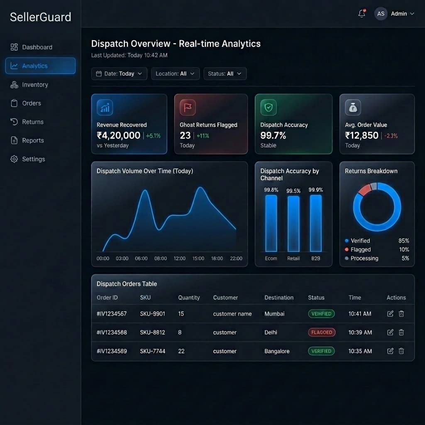This screenshot has height=425, width=425.
Task: Select the Dispatch Accuracy shield icon
Action: [x=269, y=107]
